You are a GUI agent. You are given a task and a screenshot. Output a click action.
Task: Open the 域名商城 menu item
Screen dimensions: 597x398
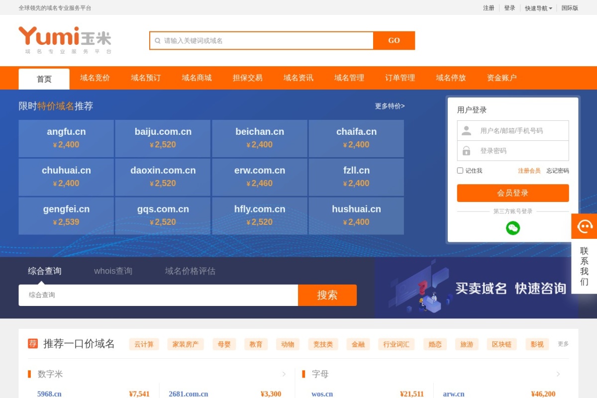pyautogui.click(x=197, y=78)
